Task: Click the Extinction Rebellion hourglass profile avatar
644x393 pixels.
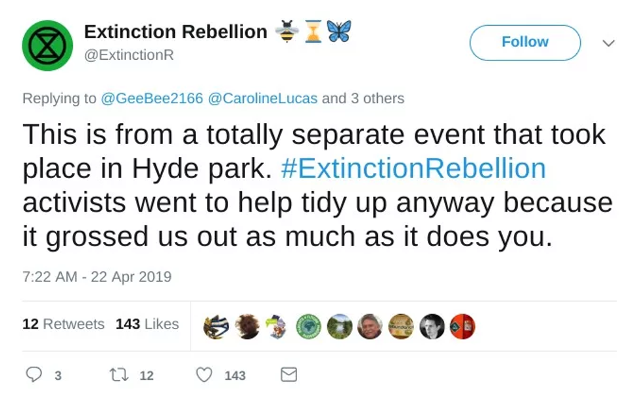Action: click(x=47, y=45)
